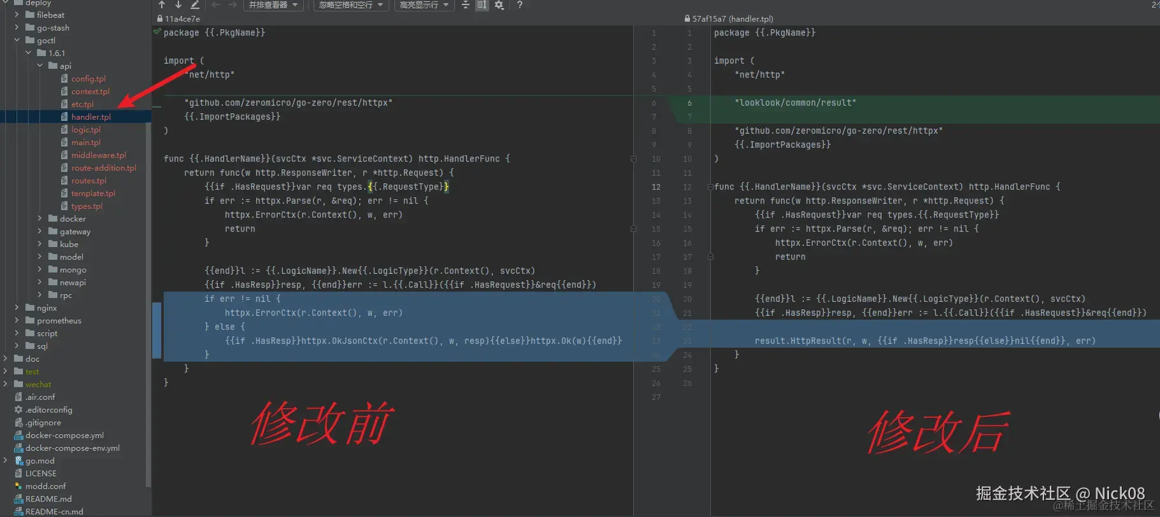
Task: Click the lock icon beside 11a4ce7e
Action: (x=160, y=19)
